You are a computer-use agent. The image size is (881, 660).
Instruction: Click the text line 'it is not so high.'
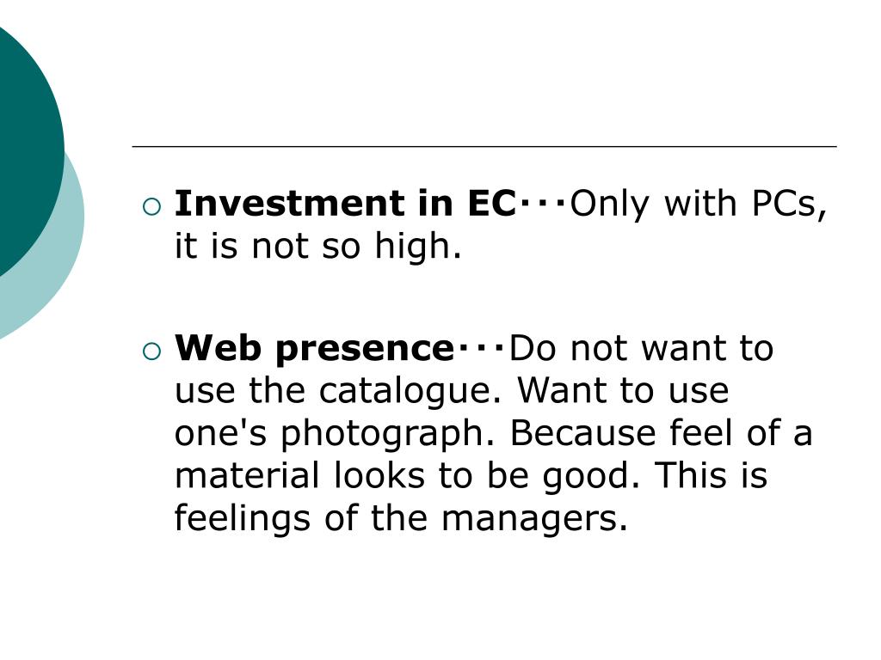pyautogui.click(x=318, y=246)
